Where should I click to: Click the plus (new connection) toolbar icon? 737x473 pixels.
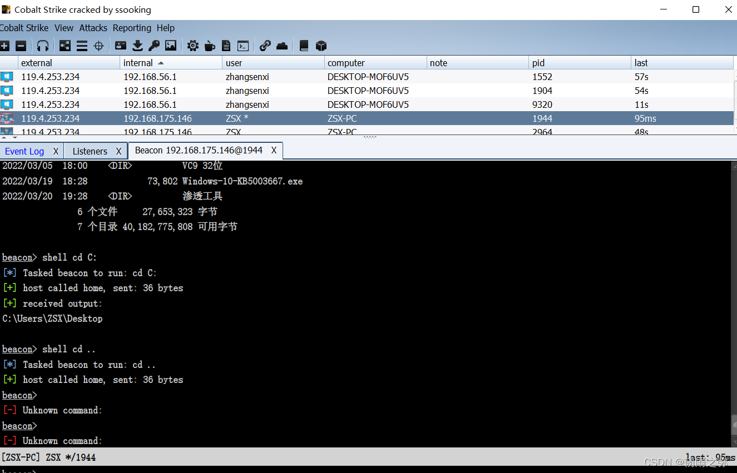pyautogui.click(x=4, y=46)
